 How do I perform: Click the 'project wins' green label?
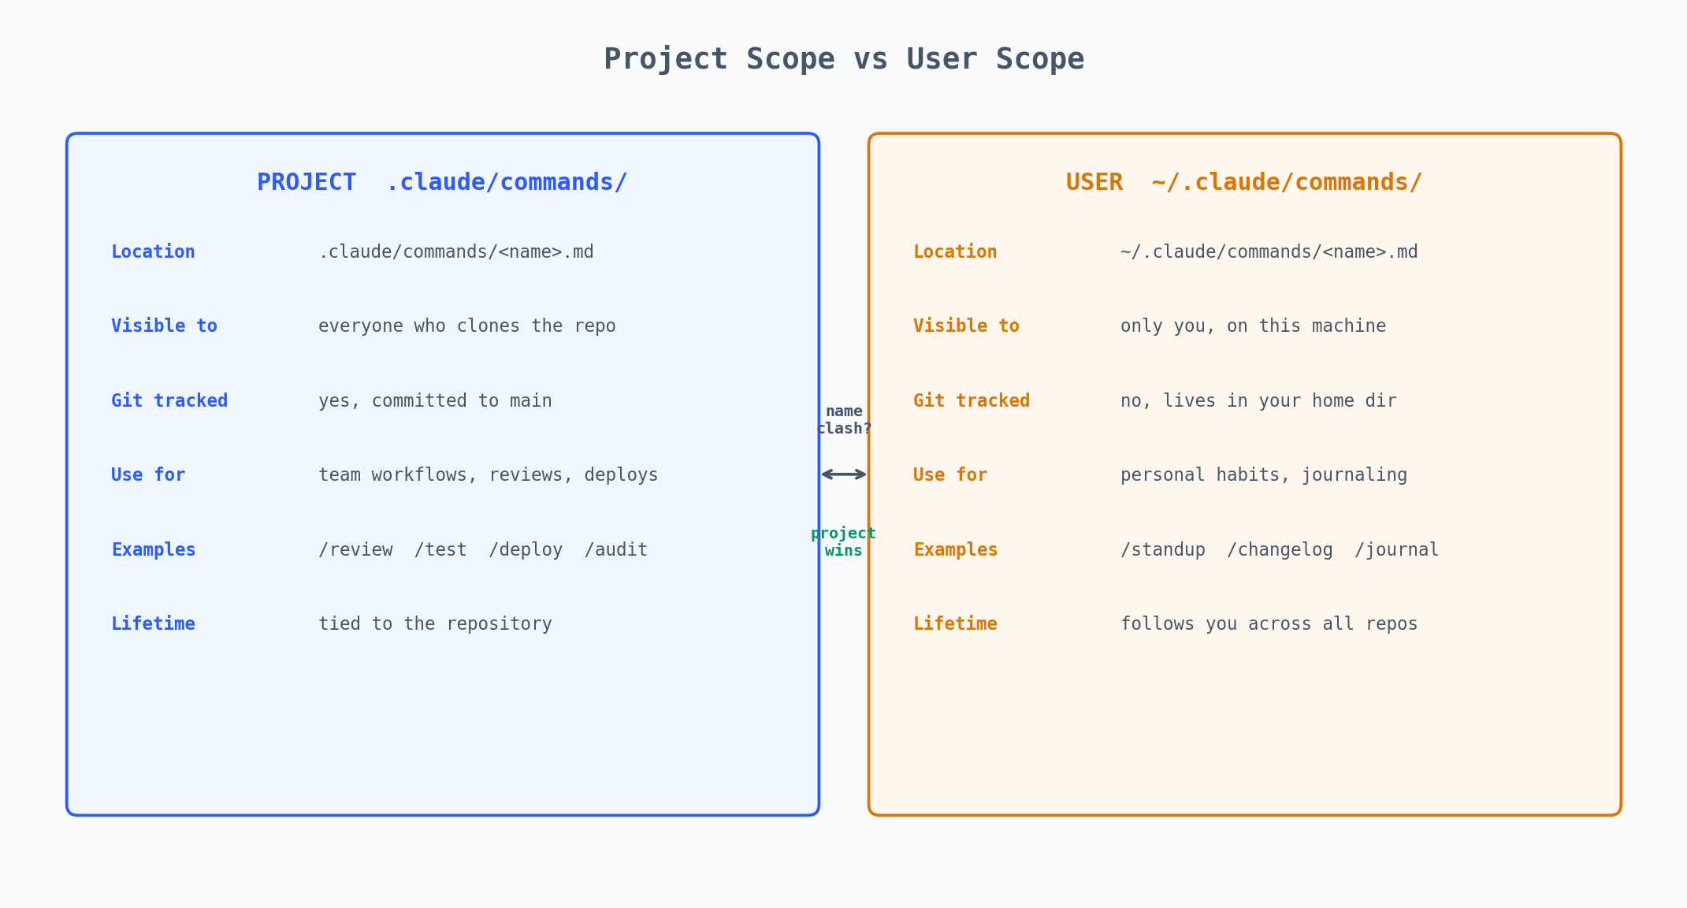pyautogui.click(x=844, y=542)
